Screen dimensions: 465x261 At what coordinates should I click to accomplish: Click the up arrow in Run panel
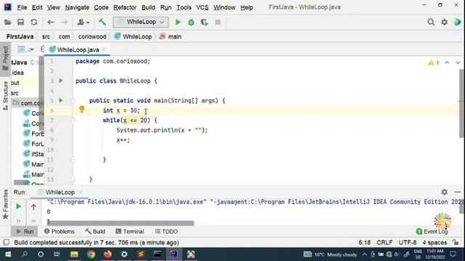pos(33,207)
